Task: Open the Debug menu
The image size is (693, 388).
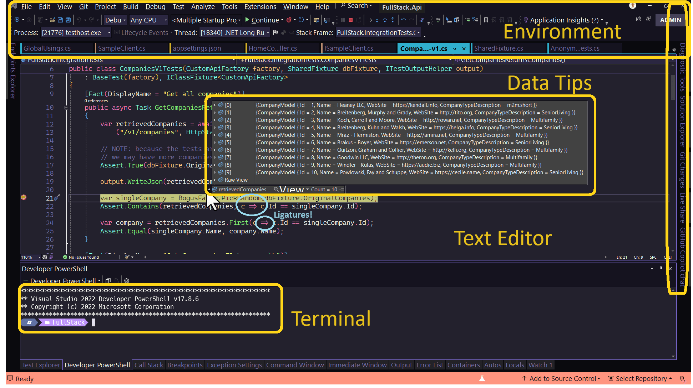Action: pyautogui.click(x=155, y=7)
